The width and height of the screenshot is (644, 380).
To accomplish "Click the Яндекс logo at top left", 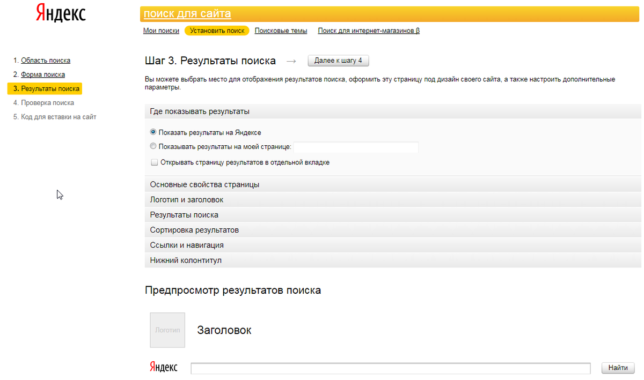I will [x=61, y=13].
